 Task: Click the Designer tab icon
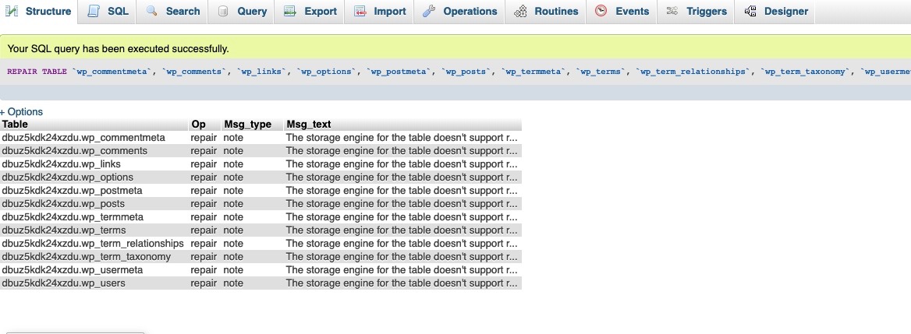(750, 11)
